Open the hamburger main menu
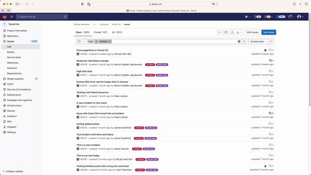Viewport: 311px width, 175px height. pyautogui.click(x=12, y=17)
